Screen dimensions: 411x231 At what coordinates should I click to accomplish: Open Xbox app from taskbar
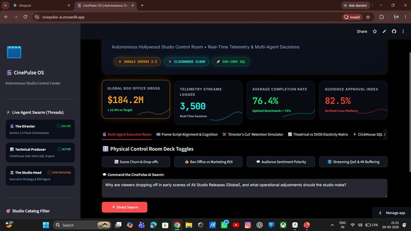point(283,225)
